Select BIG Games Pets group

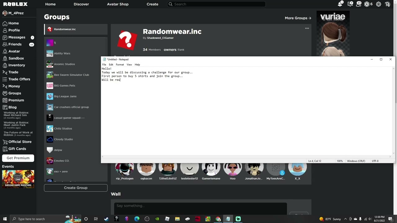[76, 85]
